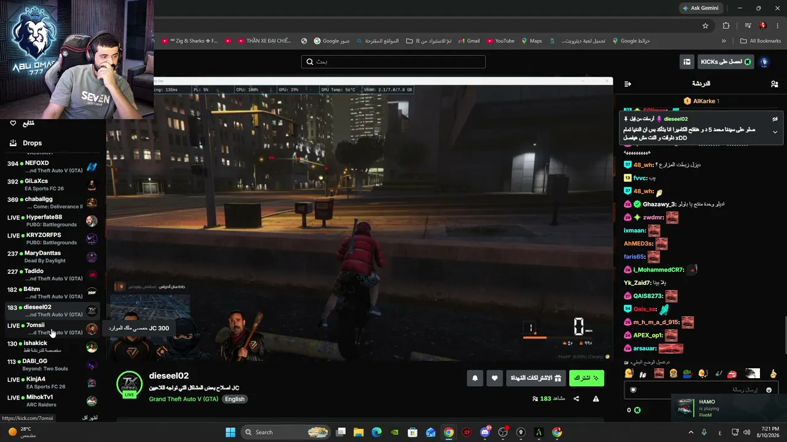Click the Windows taskbar Search box
Screen dimensions: 787x442
[285, 432]
